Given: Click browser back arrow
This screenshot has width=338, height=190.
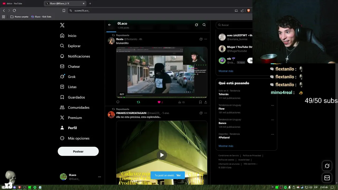Looking at the screenshot, I should pos(4,11).
